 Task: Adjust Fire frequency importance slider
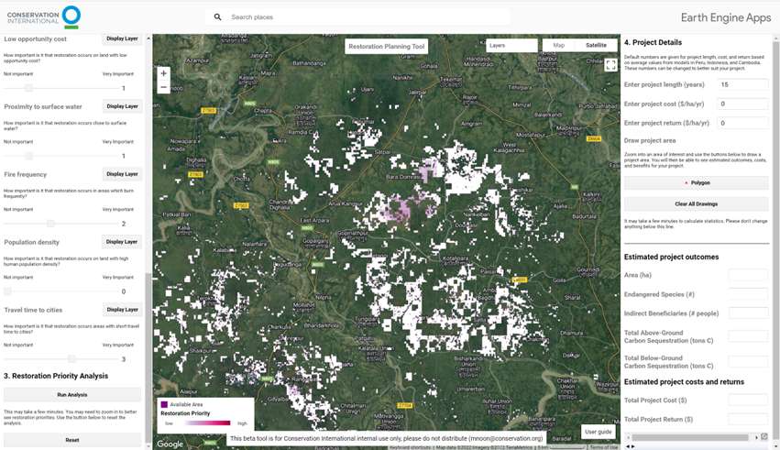coord(50,224)
